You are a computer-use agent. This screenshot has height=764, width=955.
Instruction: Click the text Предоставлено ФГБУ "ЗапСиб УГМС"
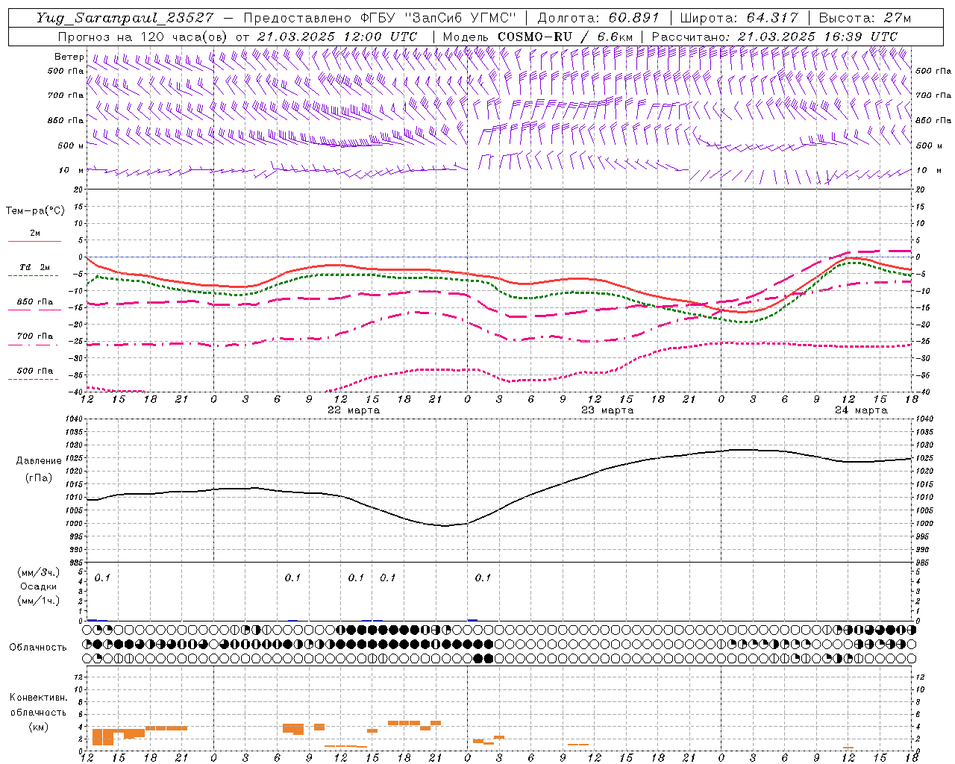click(380, 18)
